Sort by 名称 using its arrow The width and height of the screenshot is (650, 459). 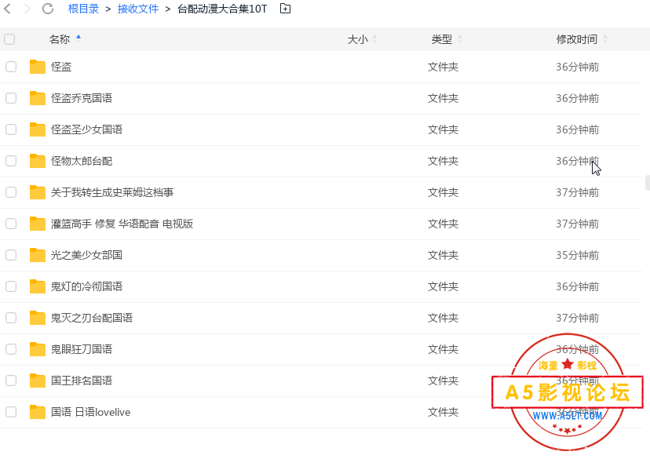tap(79, 38)
